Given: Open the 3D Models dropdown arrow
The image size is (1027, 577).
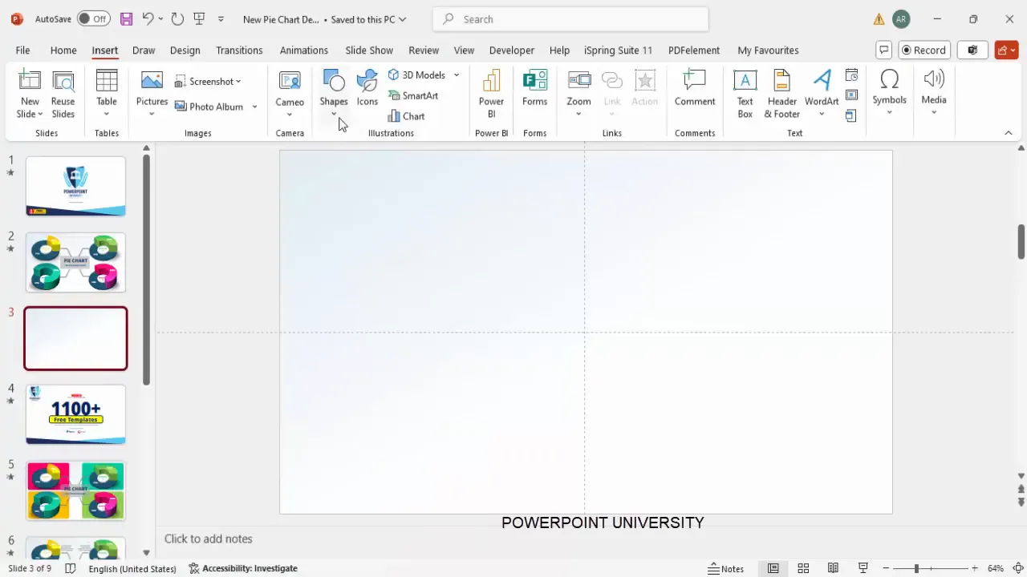Looking at the screenshot, I should pyautogui.click(x=457, y=75).
